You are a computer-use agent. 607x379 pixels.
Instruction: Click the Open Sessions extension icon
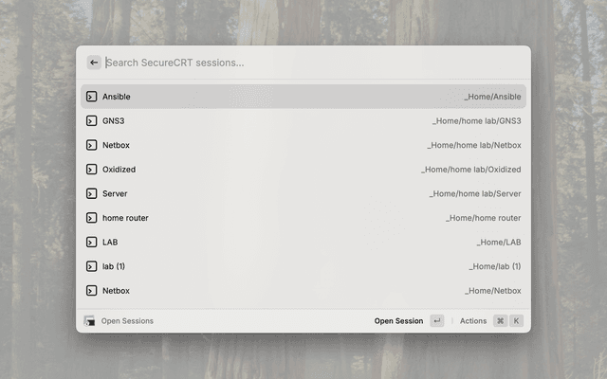89,320
